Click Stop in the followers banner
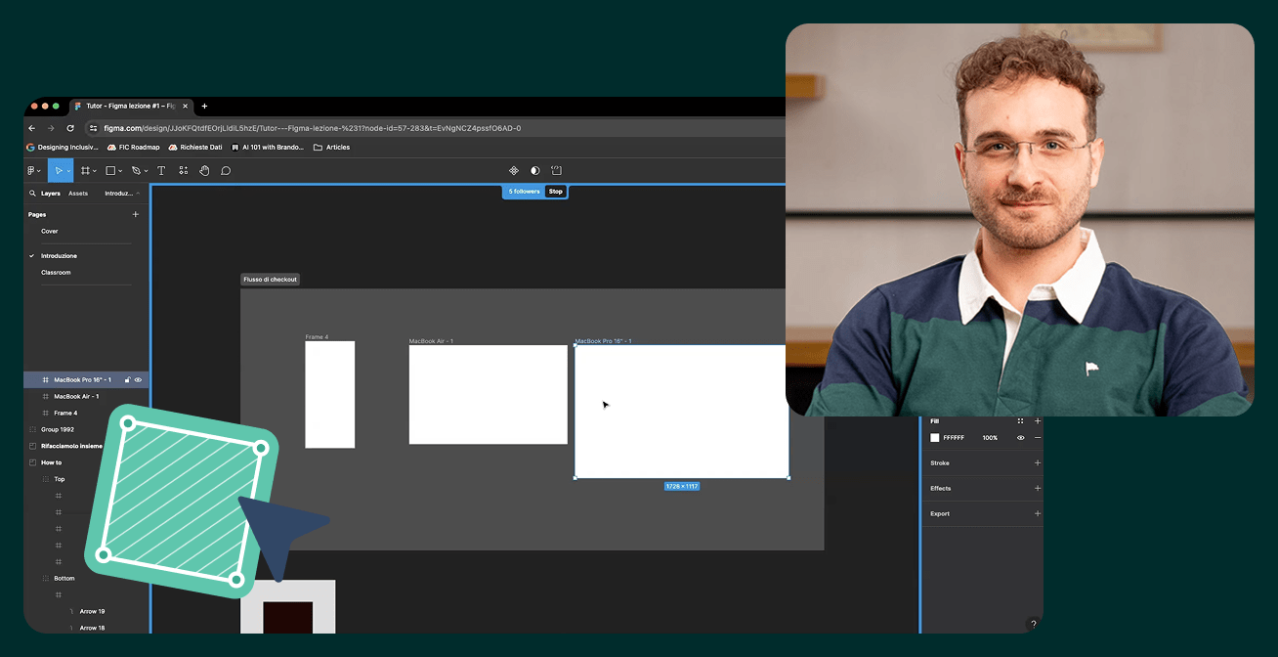This screenshot has width=1278, height=657. [x=555, y=192]
